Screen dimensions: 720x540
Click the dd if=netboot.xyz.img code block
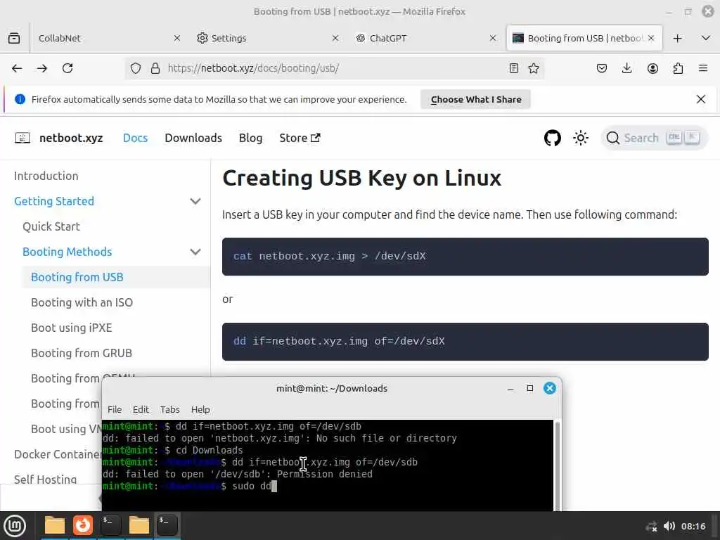click(x=465, y=342)
